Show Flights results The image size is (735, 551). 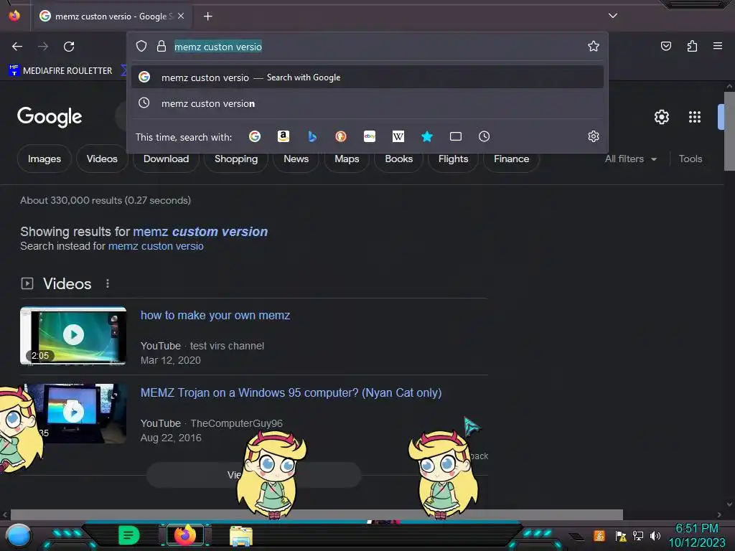(x=454, y=159)
